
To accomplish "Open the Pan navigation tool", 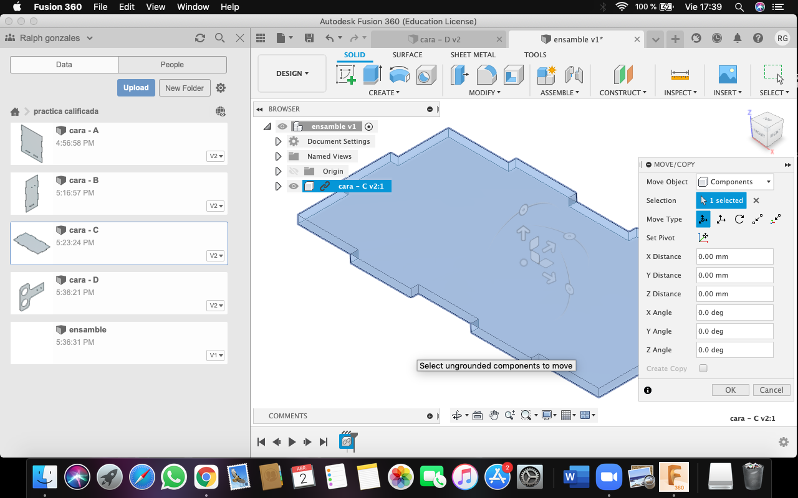I will 494,415.
